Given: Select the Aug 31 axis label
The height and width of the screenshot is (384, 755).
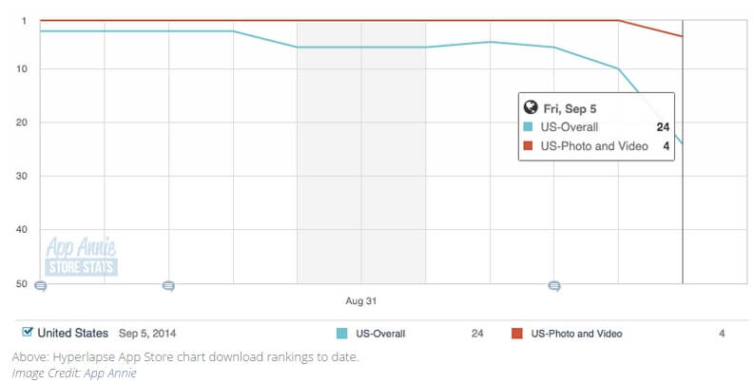Looking at the screenshot, I should 360,300.
